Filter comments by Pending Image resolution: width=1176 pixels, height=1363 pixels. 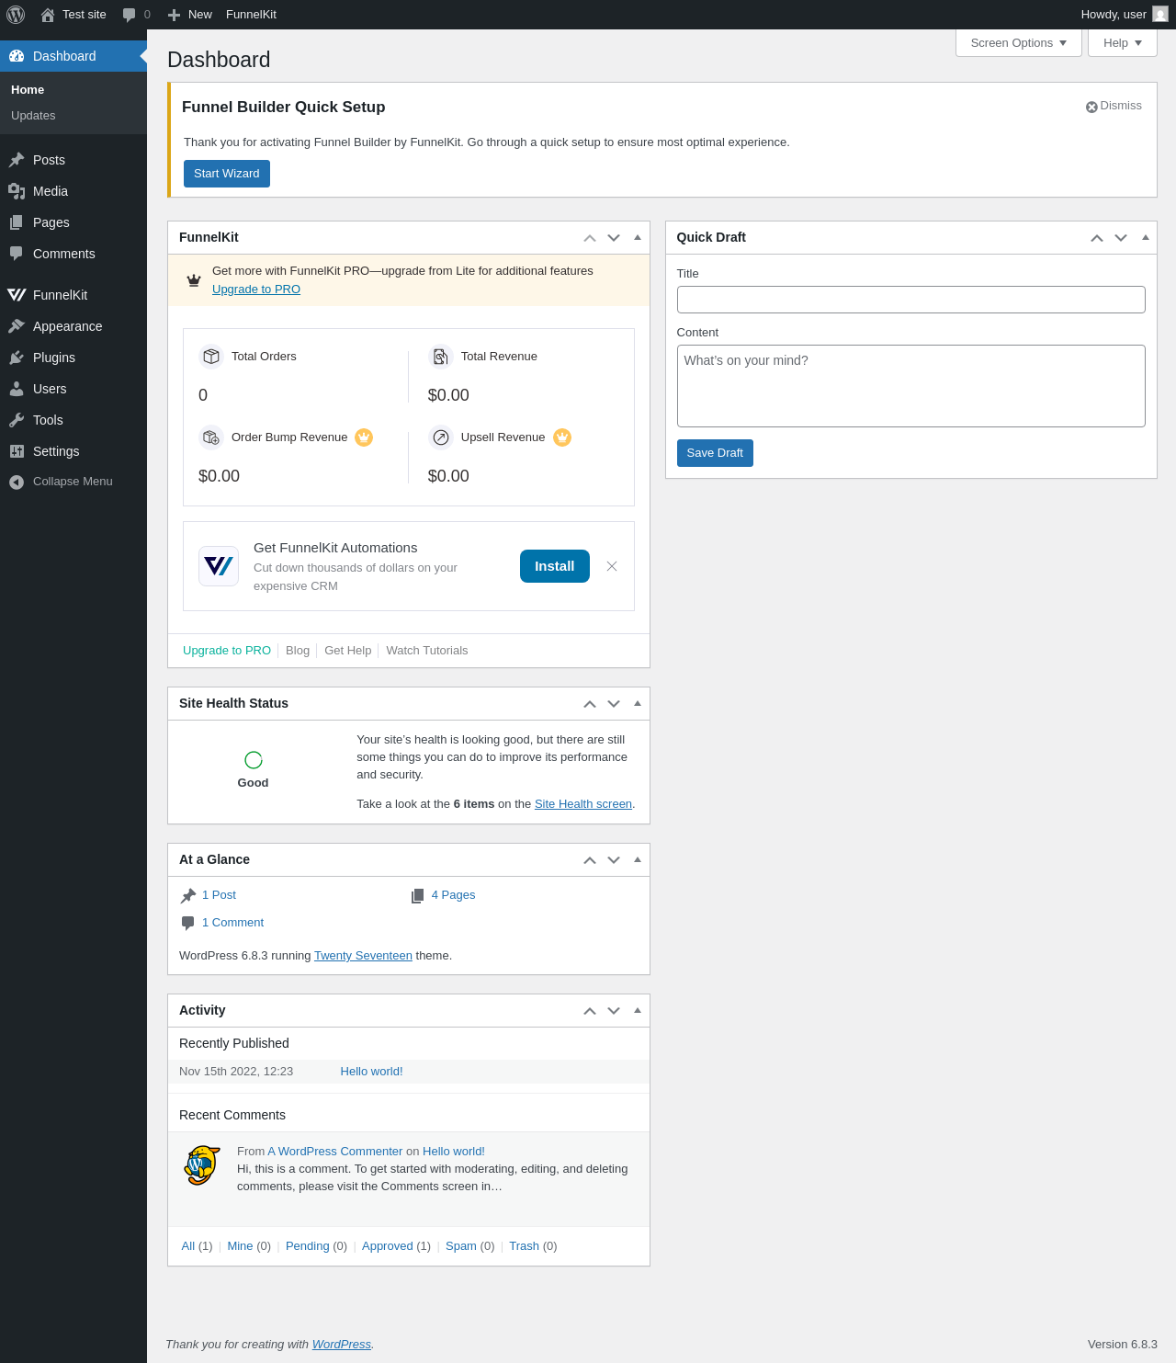[307, 1246]
